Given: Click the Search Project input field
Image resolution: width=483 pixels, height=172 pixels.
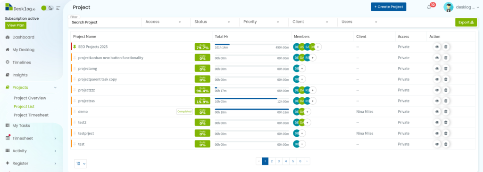Looking at the screenshot, I should [105, 22].
